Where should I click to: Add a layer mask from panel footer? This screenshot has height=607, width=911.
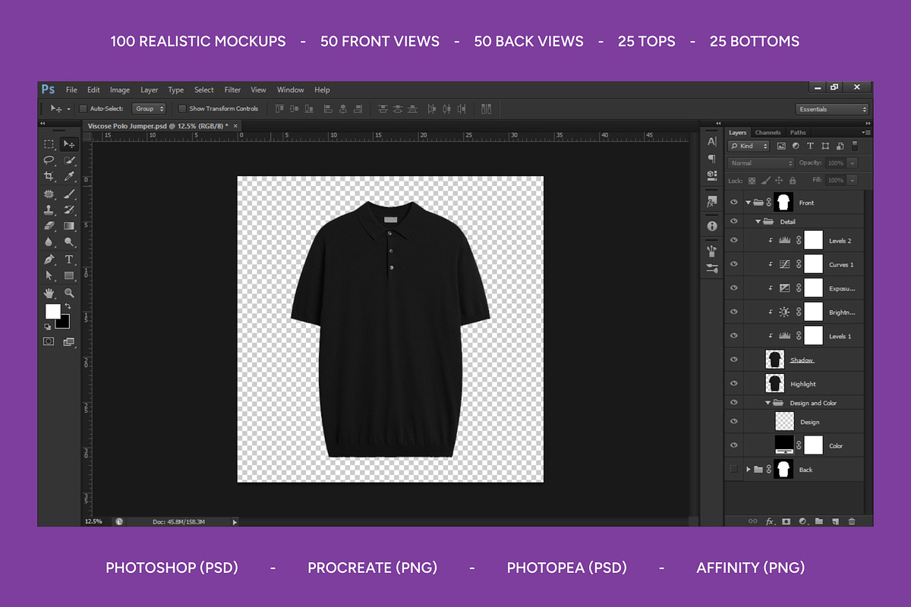786,521
